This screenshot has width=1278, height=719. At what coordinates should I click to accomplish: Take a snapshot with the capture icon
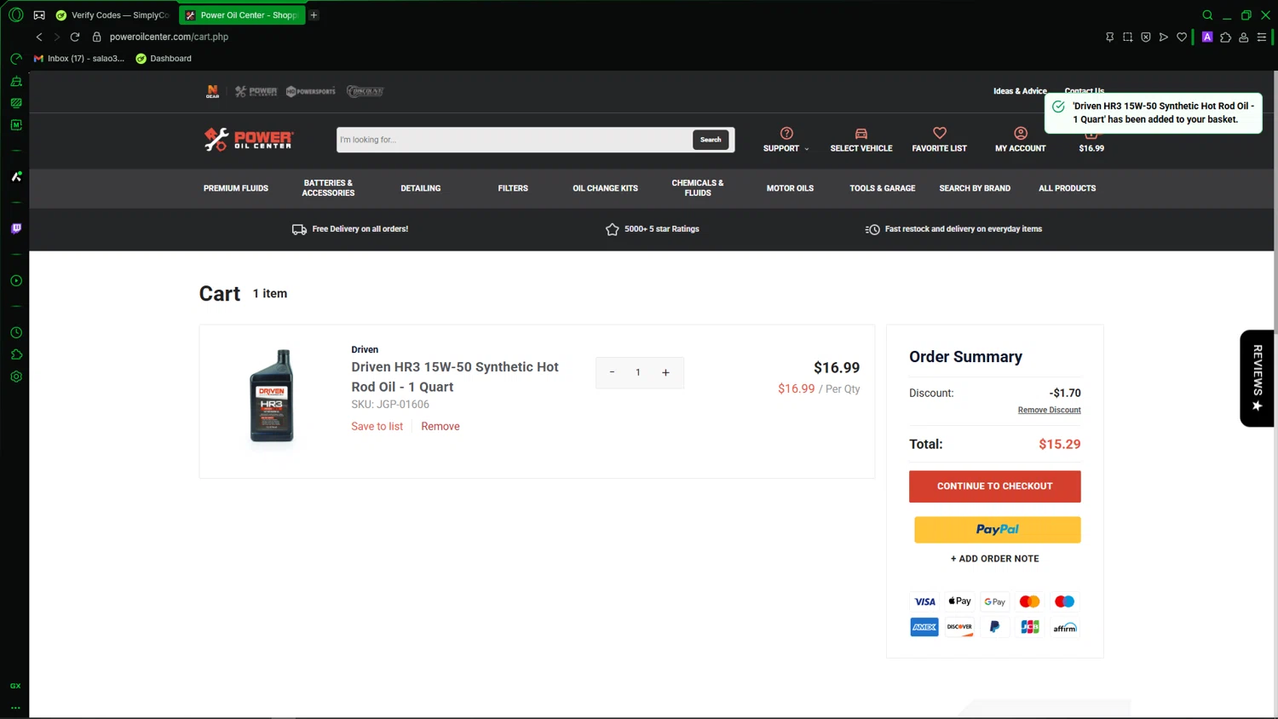[1127, 37]
